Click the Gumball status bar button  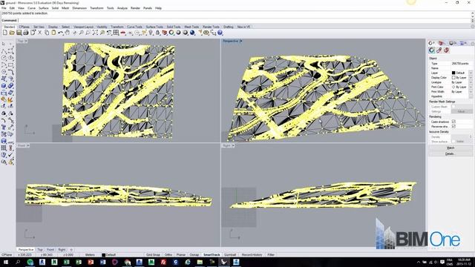(230, 255)
